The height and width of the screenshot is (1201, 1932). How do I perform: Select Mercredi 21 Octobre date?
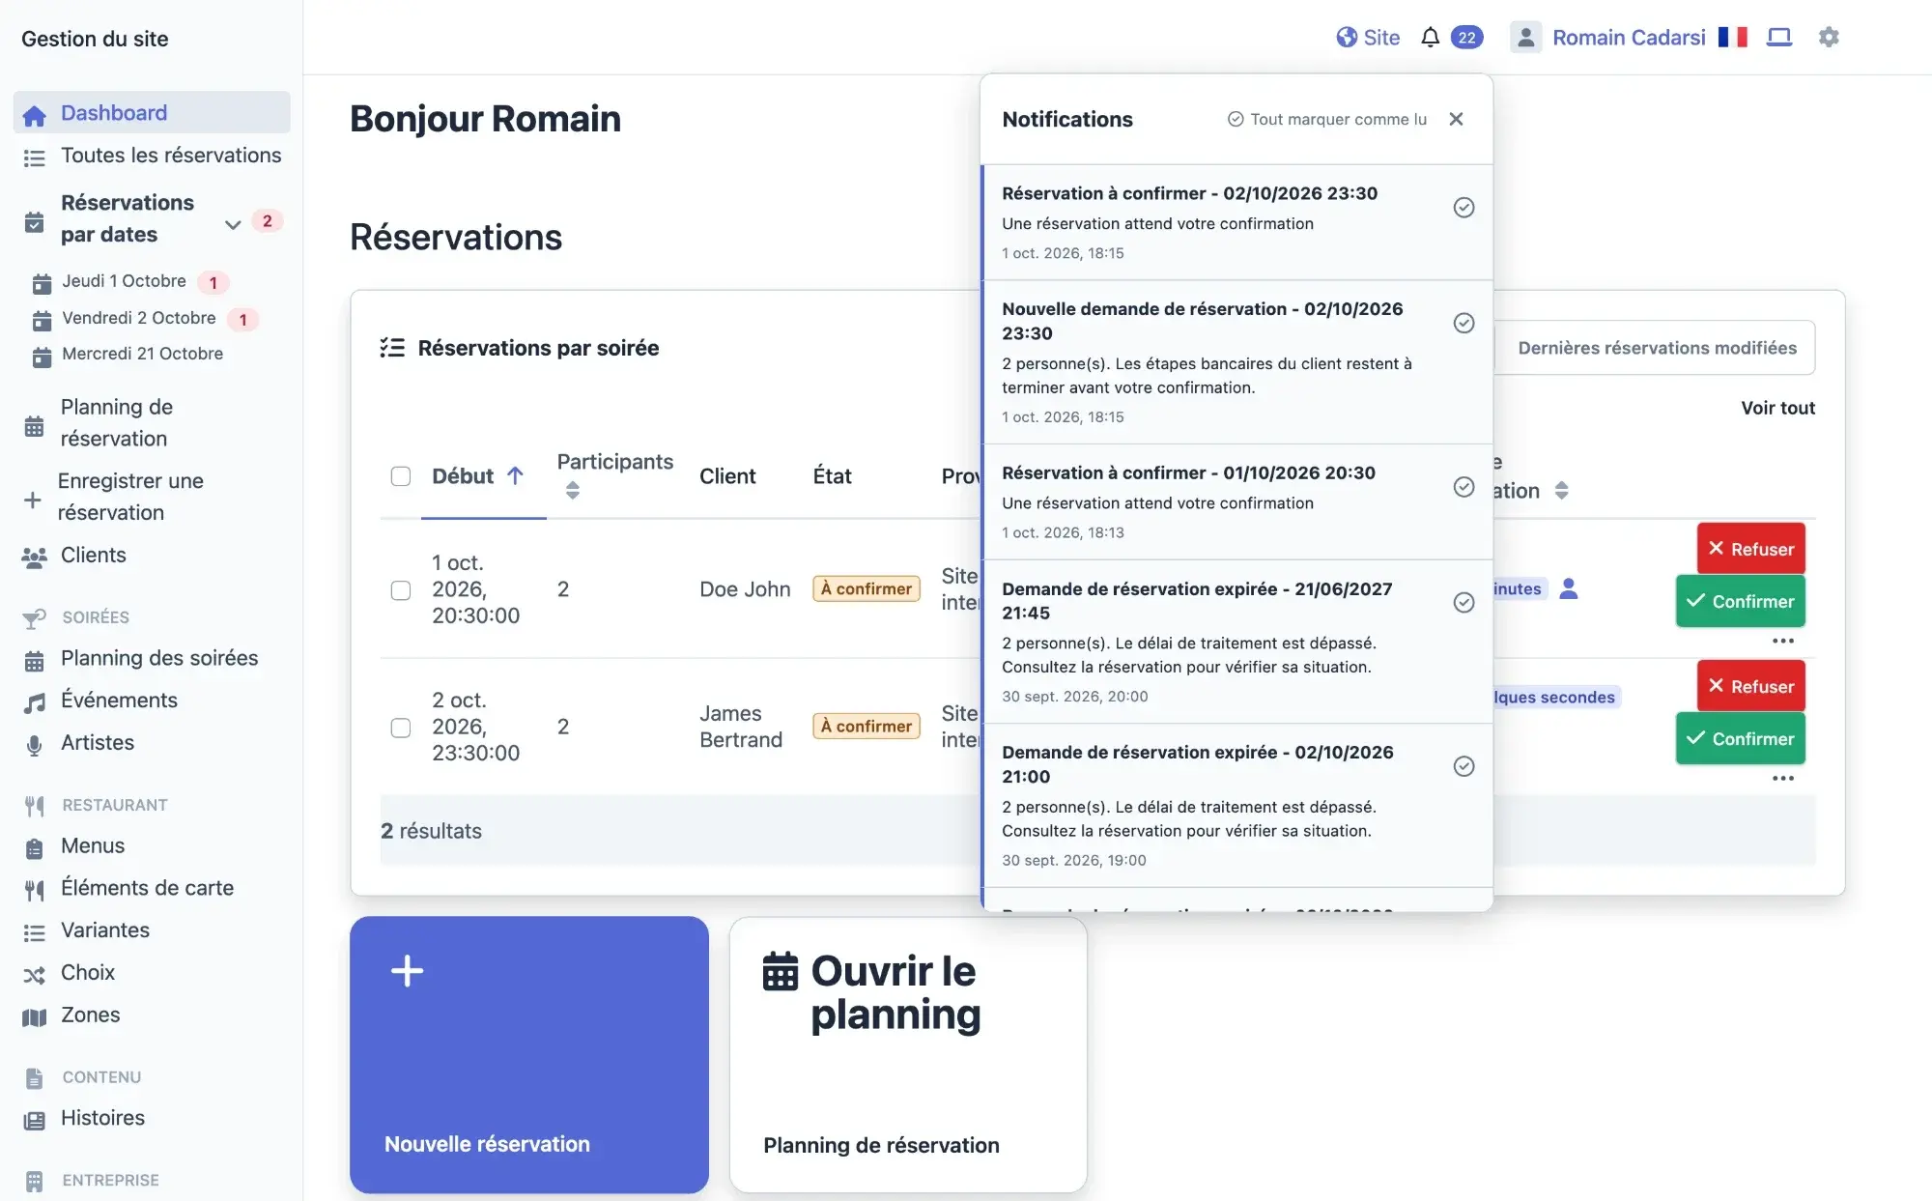coord(143,354)
